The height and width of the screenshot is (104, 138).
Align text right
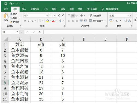pyautogui.click(x=77, y=21)
